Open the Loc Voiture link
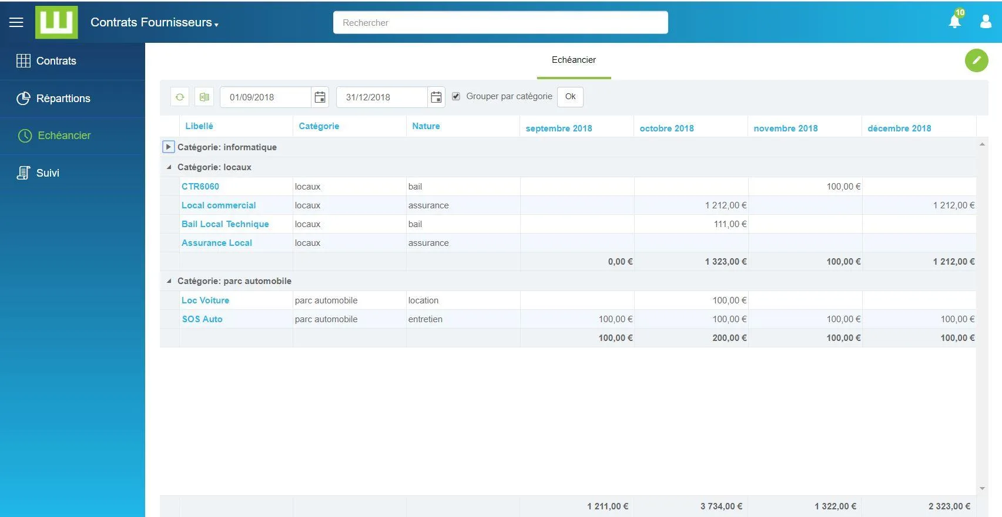The height and width of the screenshot is (517, 1002). click(205, 300)
